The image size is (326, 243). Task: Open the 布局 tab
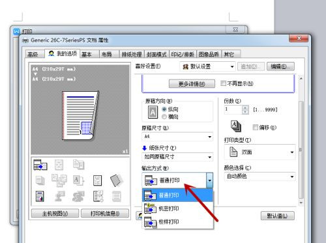coord(110,54)
